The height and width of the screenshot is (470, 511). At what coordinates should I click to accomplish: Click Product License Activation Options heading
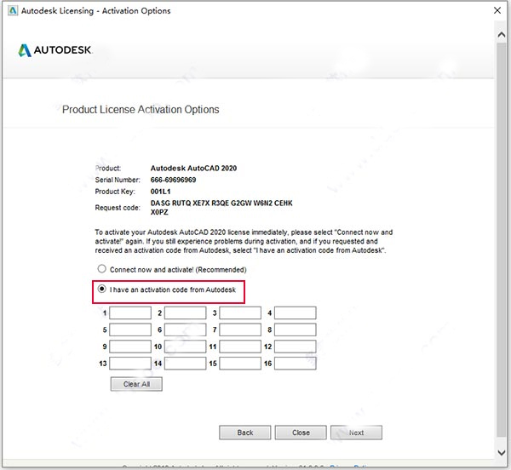pyautogui.click(x=141, y=110)
